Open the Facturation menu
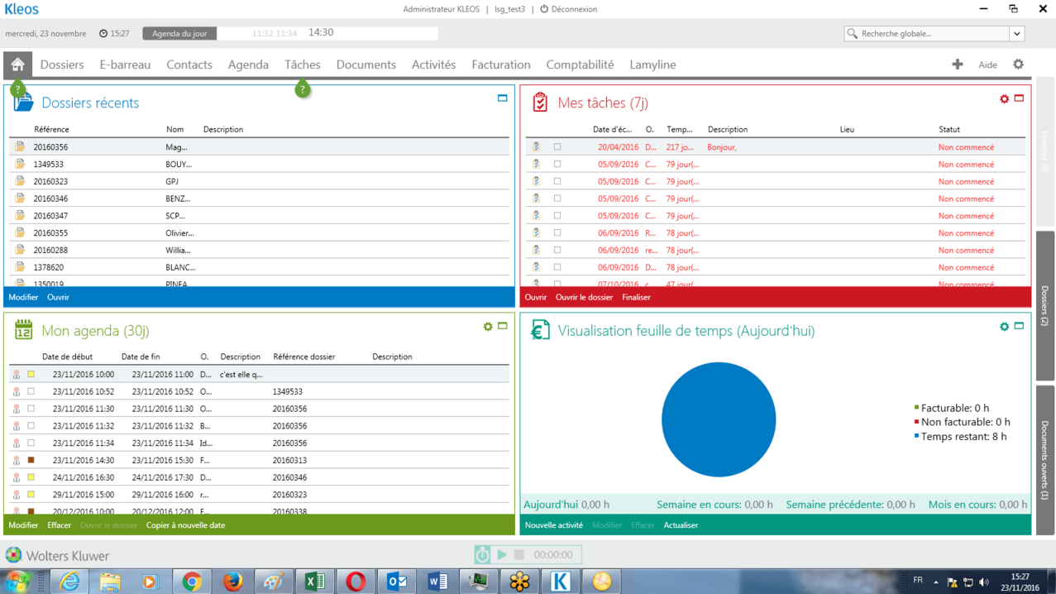The image size is (1056, 594). tap(500, 65)
